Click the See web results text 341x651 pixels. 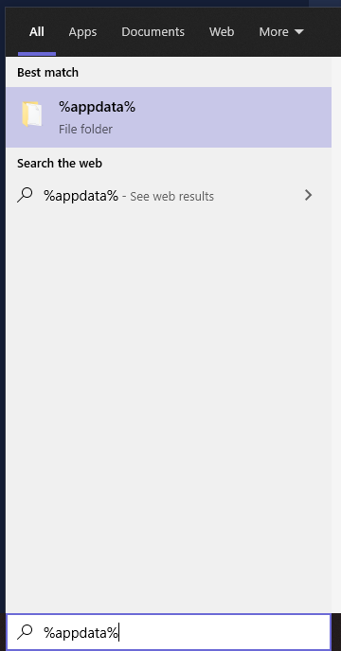(171, 197)
